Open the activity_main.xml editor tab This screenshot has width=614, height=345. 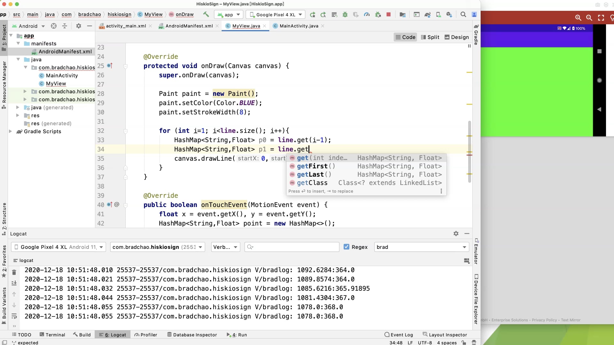126,26
